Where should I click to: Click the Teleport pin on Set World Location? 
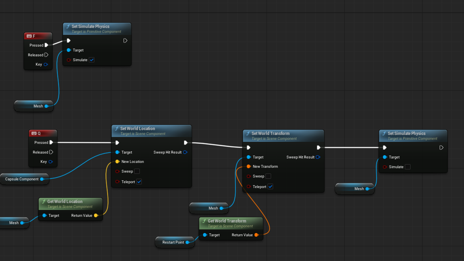118,182
